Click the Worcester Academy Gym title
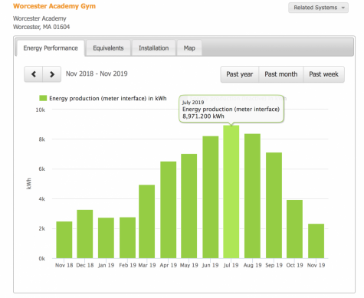Image resolution: width=364 pixels, height=298 pixels. tap(54, 6)
